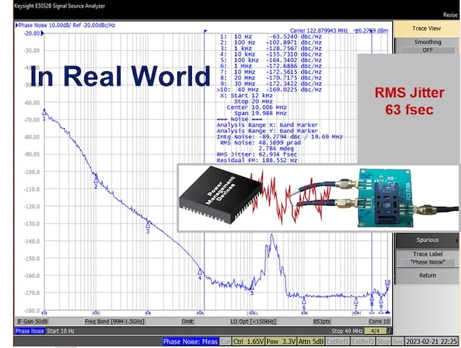
Task: Select marker 9 triangle near 30 MHz
Action: [x=381, y=301]
